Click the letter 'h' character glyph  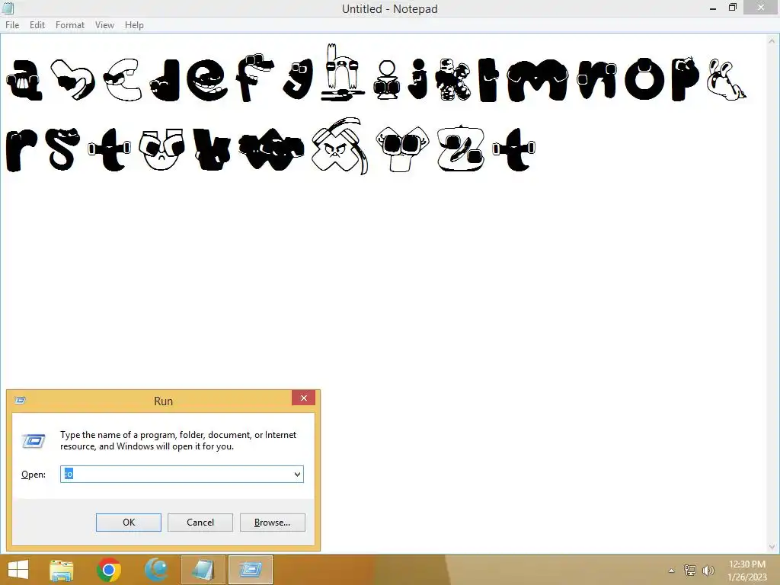click(342, 72)
